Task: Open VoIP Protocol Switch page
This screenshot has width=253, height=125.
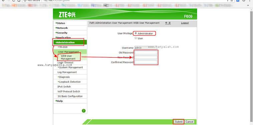Action: (x=68, y=91)
